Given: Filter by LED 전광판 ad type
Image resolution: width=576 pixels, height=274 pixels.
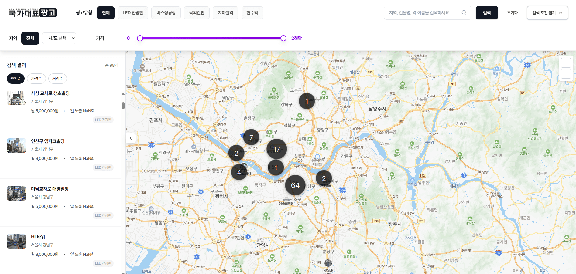Looking at the screenshot, I should (133, 13).
